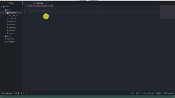175x98 pixels.
Task: Open tests.py from the project tree
Action: click(12, 30)
